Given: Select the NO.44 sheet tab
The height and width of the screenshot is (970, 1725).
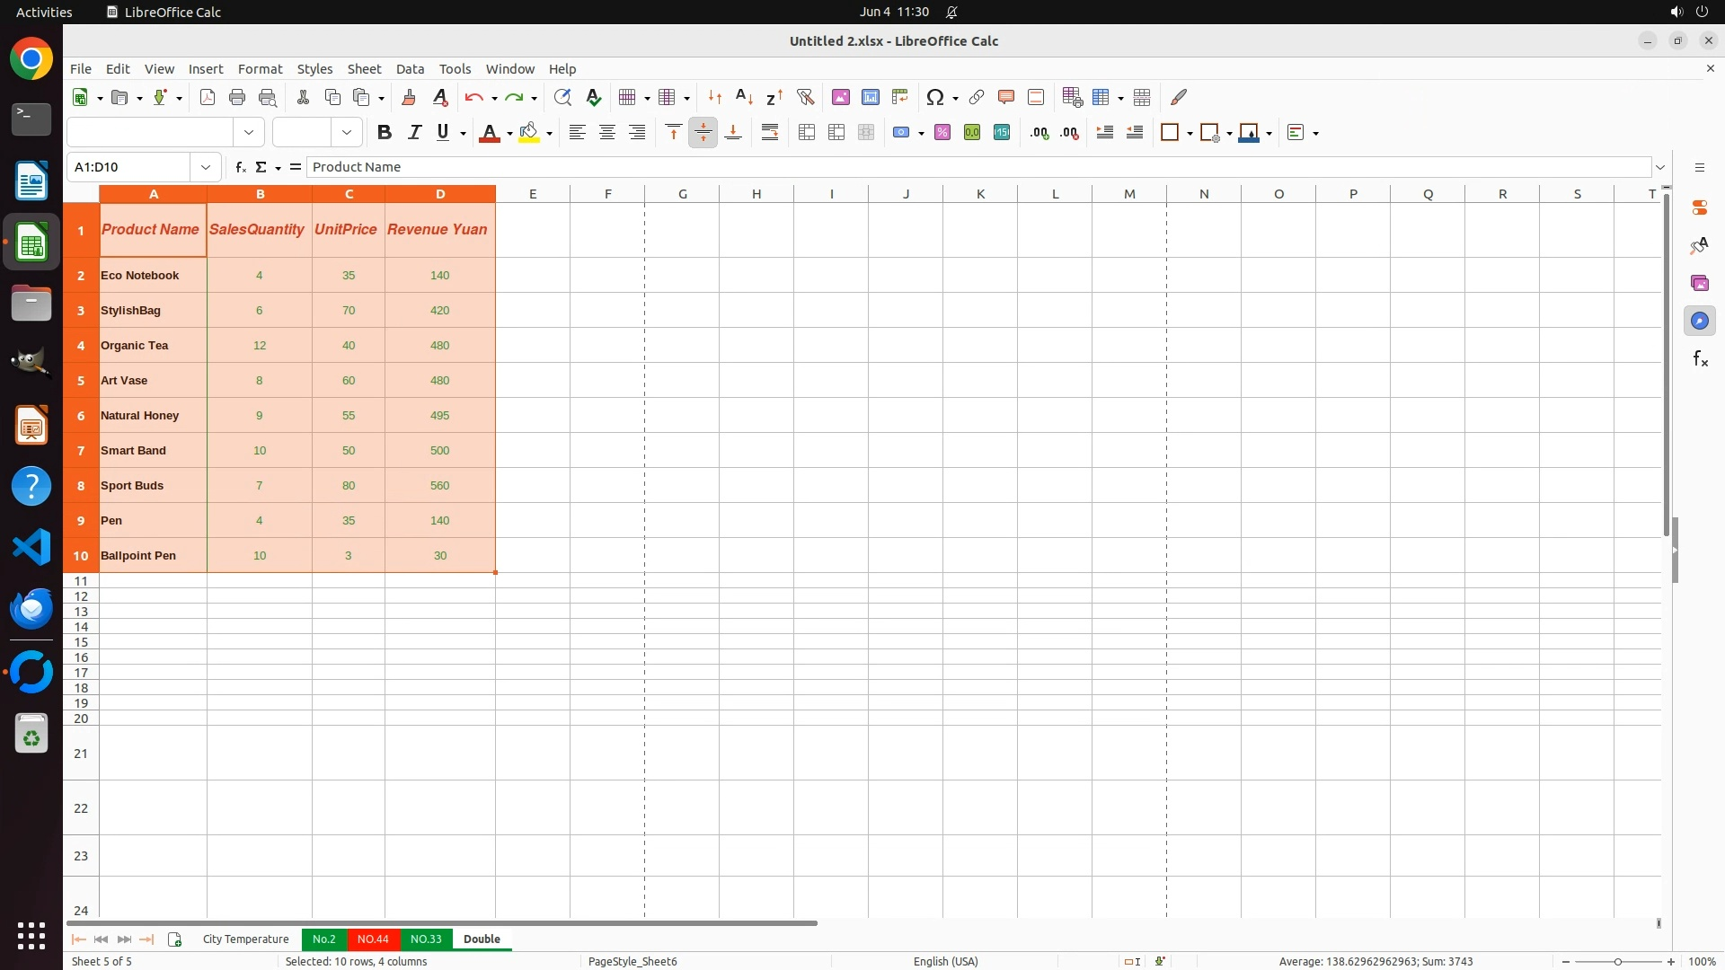Looking at the screenshot, I should coord(373,939).
